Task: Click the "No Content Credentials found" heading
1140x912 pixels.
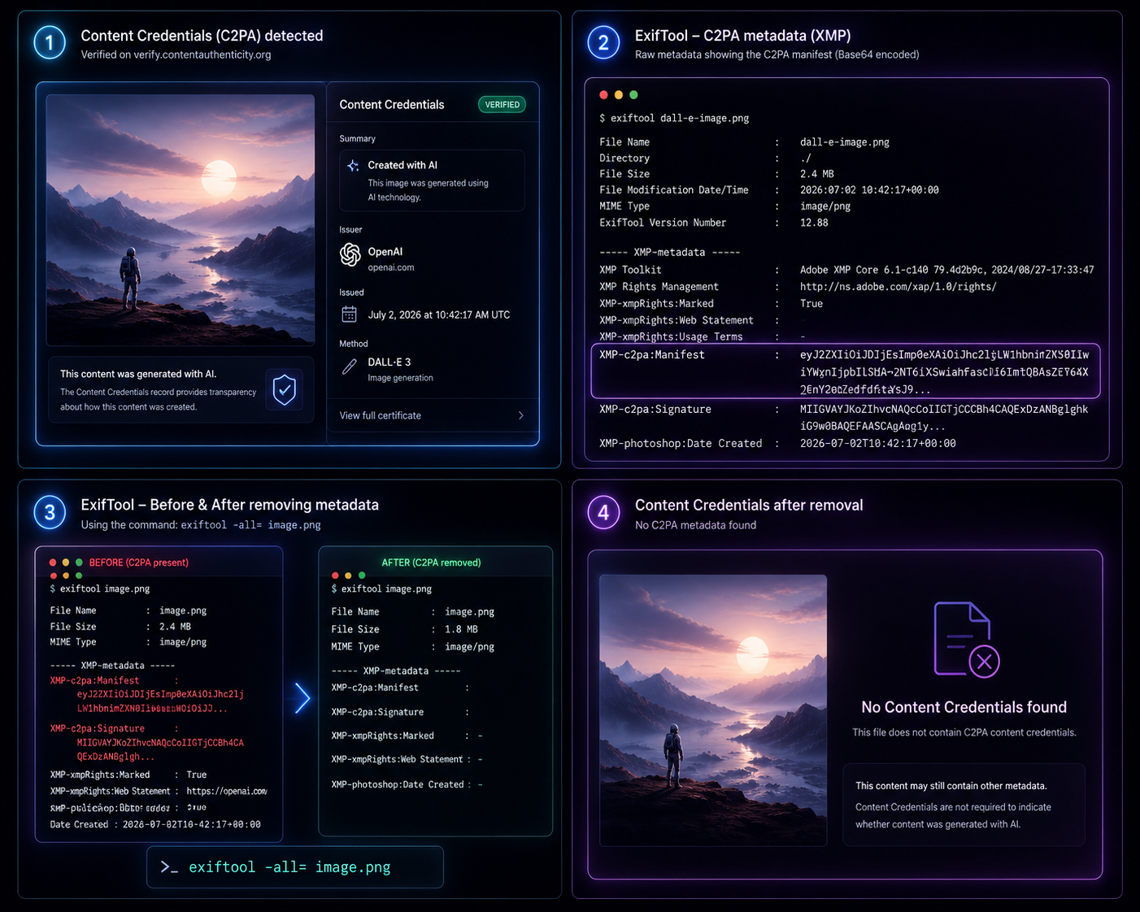Action: (x=964, y=707)
